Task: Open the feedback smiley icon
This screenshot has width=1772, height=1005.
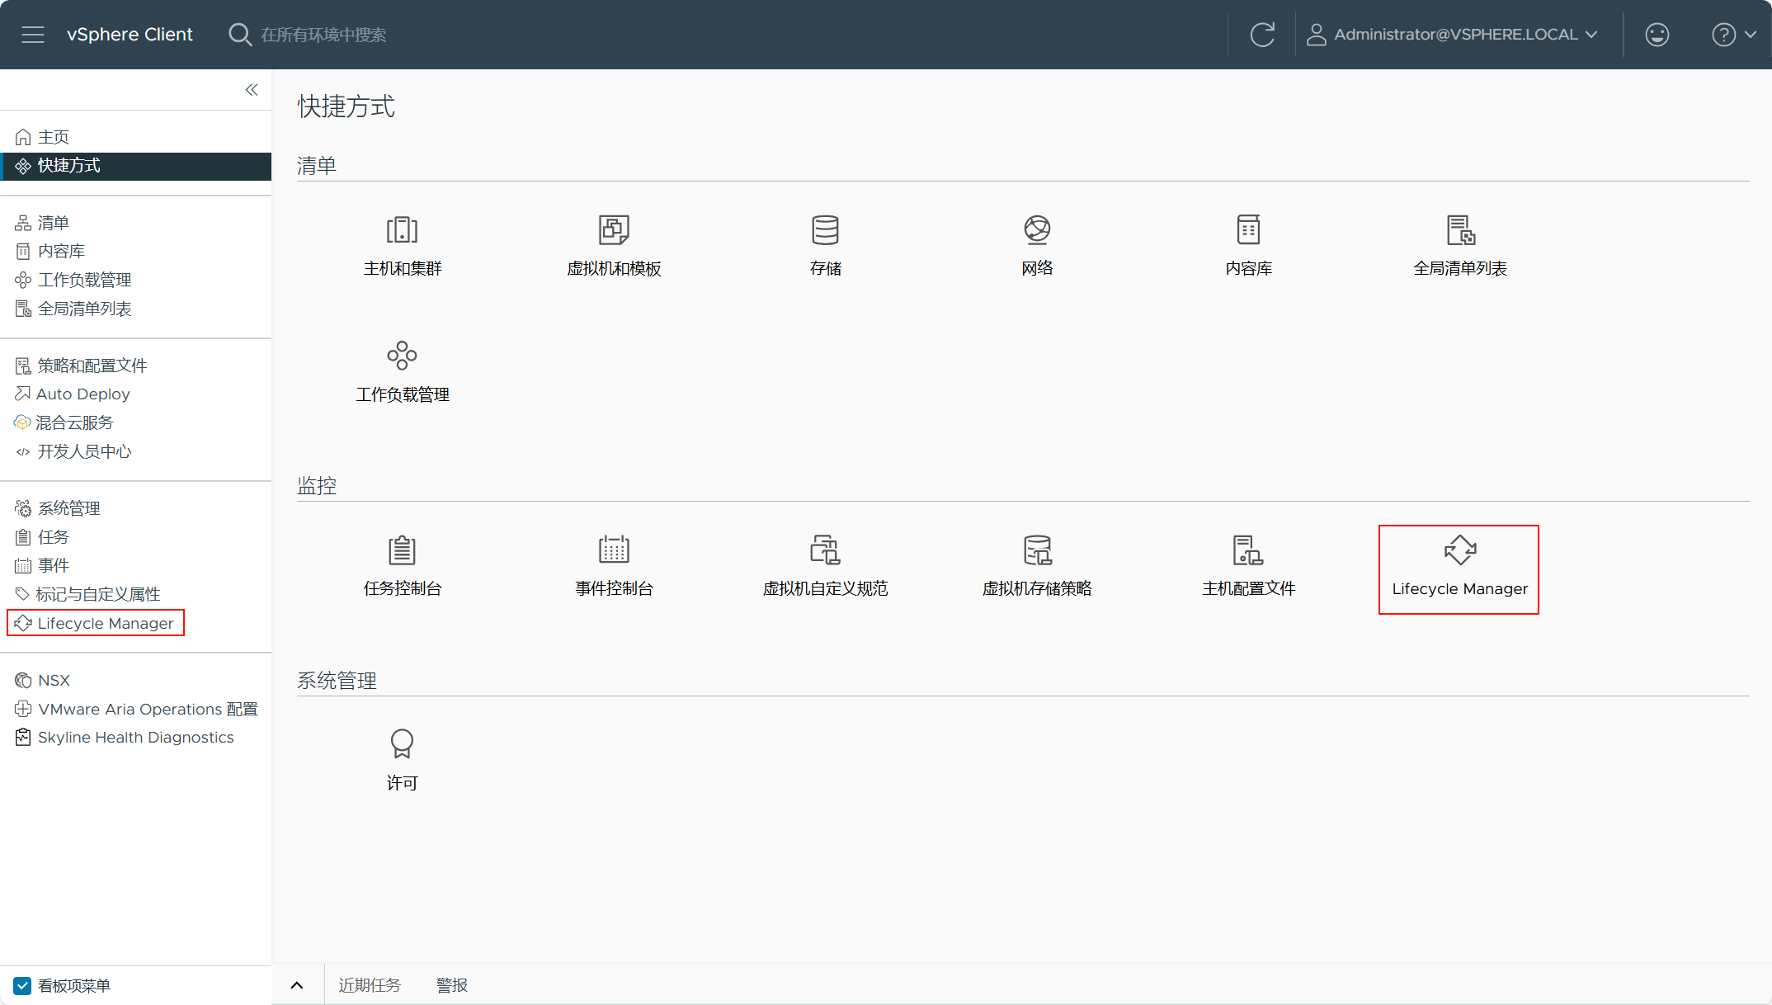Action: (x=1657, y=35)
